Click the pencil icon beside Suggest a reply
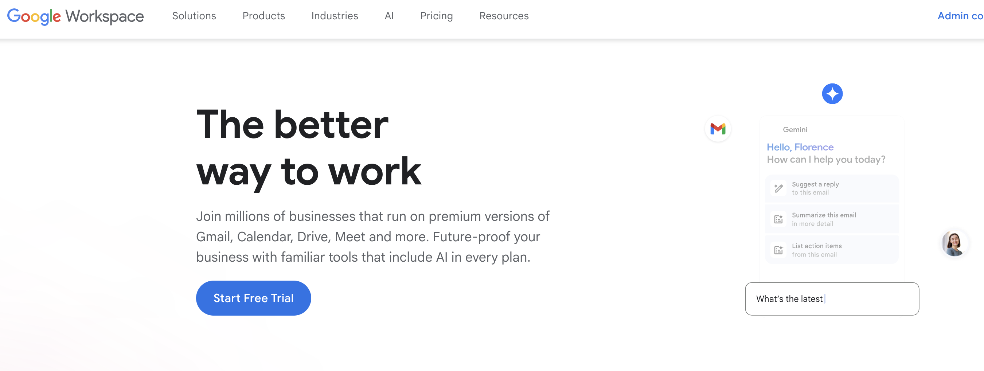 pyautogui.click(x=778, y=188)
